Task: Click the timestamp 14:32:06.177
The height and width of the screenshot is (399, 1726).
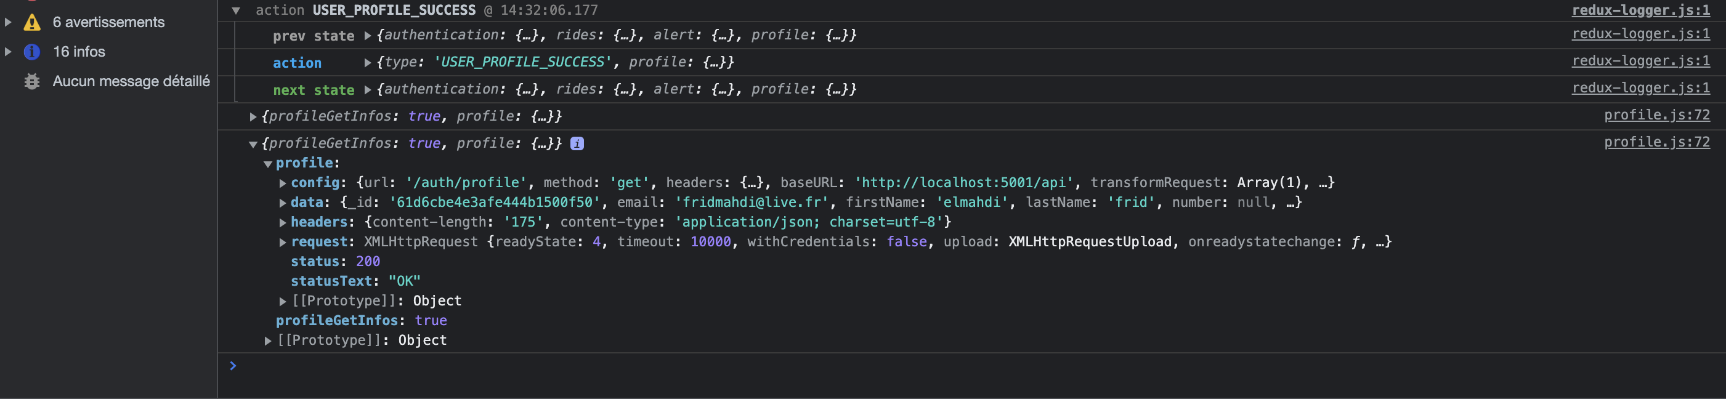Action: [549, 10]
